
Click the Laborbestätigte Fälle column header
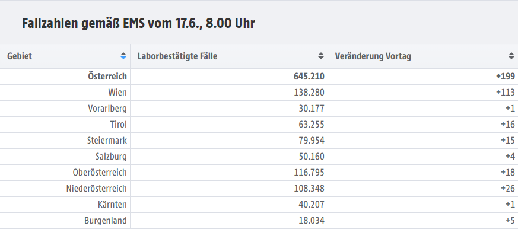(x=229, y=56)
